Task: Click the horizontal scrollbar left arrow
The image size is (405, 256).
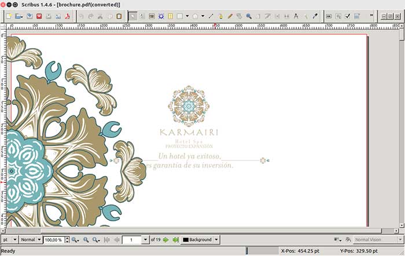Action: pyautogui.click(x=3, y=231)
